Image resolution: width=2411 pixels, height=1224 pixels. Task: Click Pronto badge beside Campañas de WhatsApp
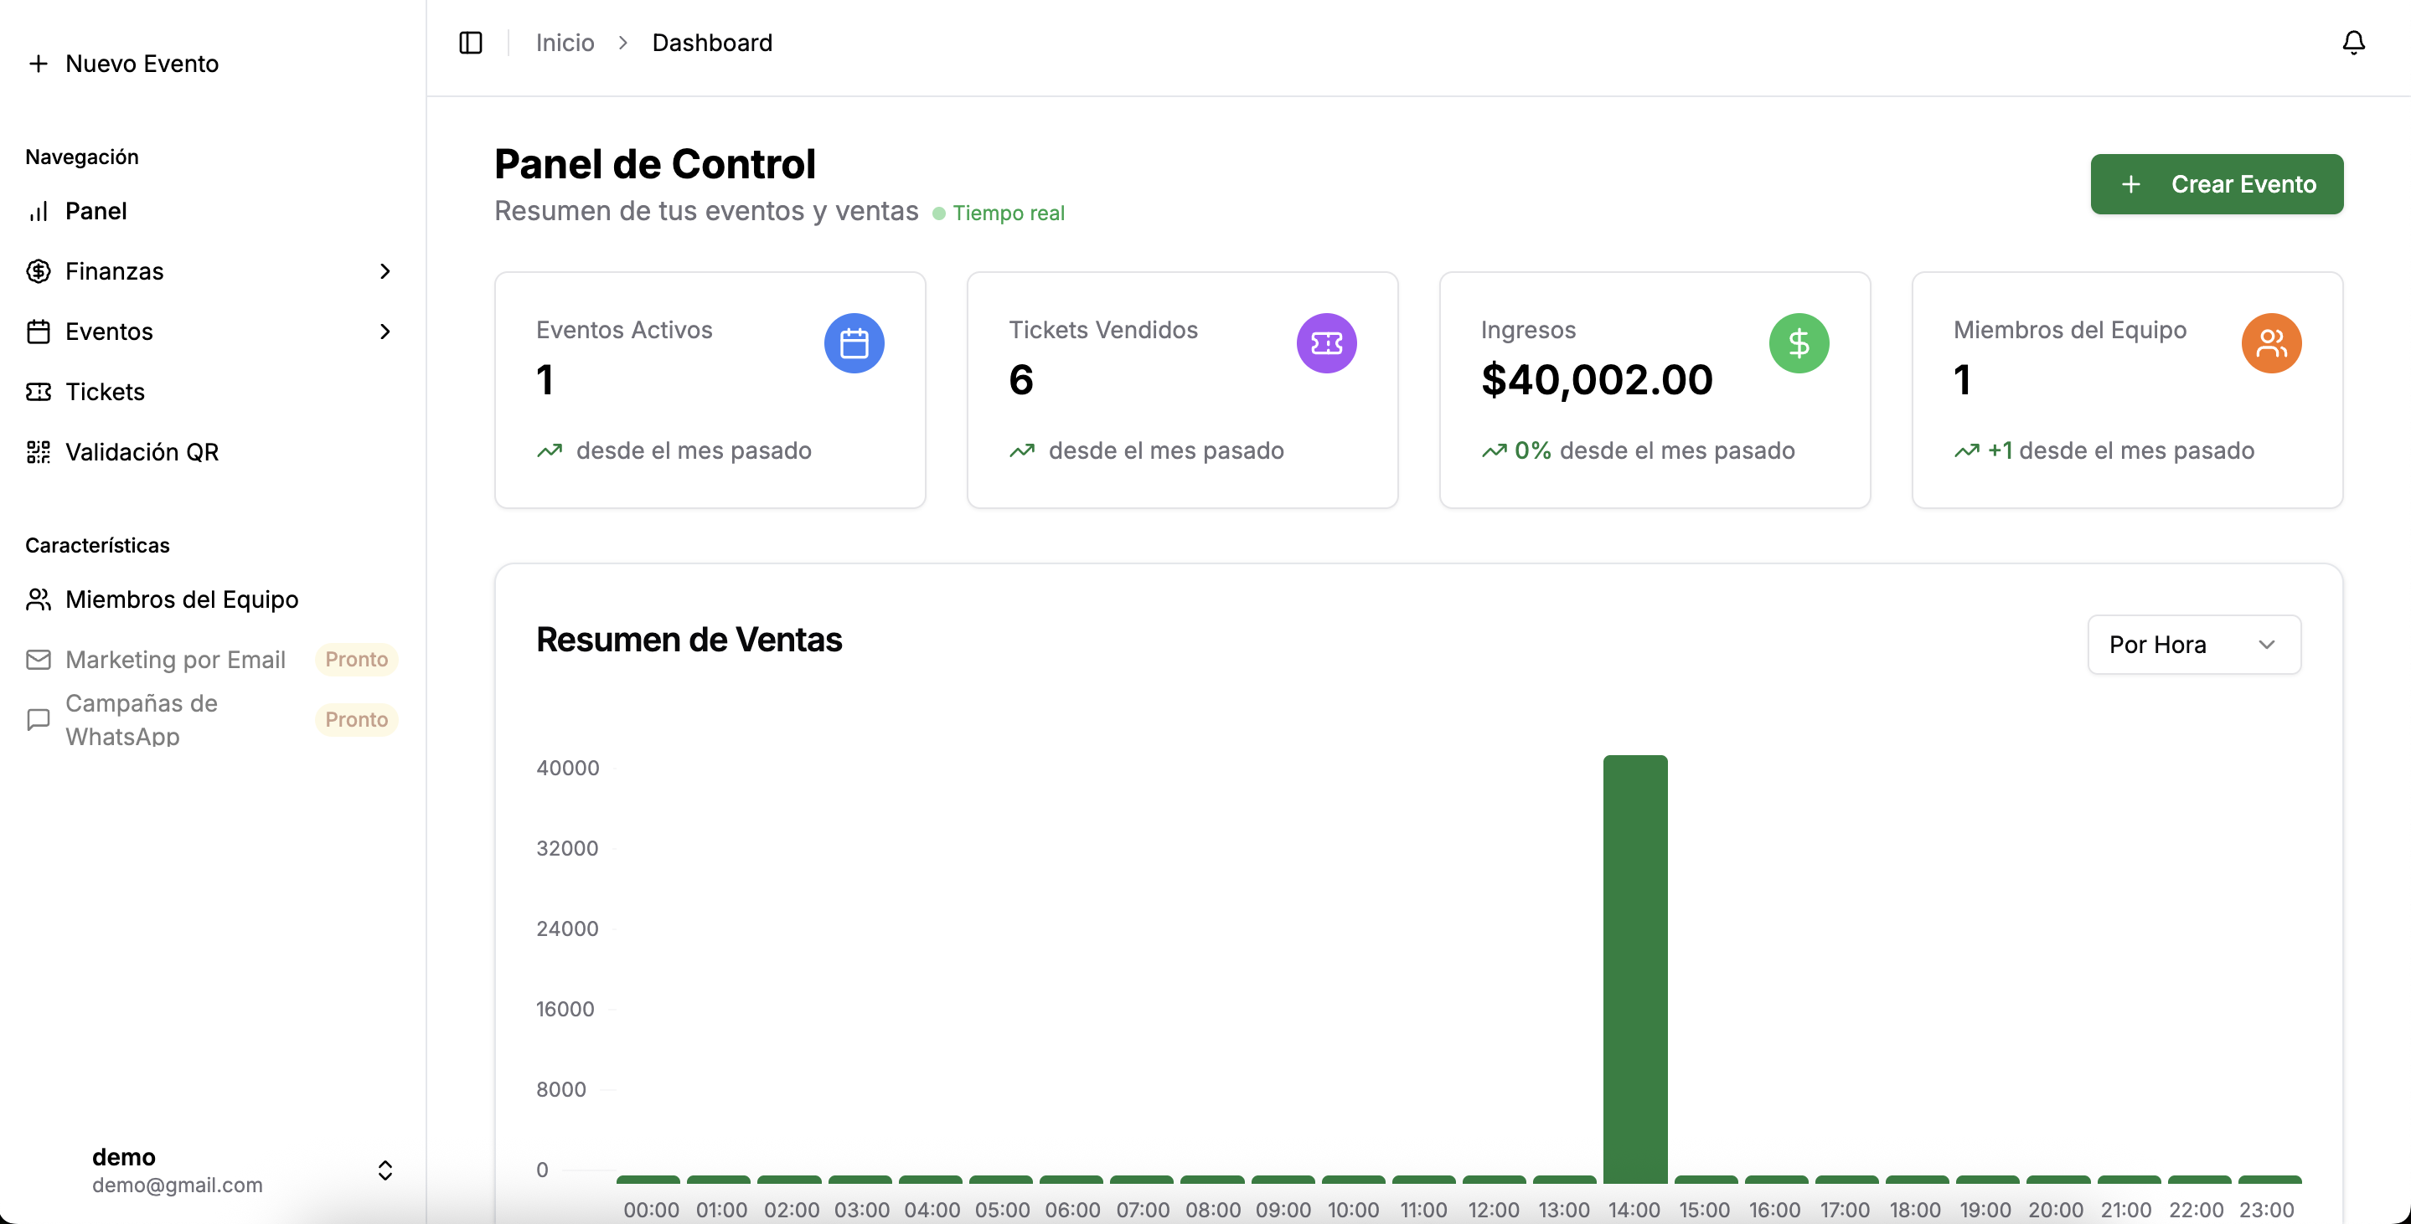[x=357, y=720]
